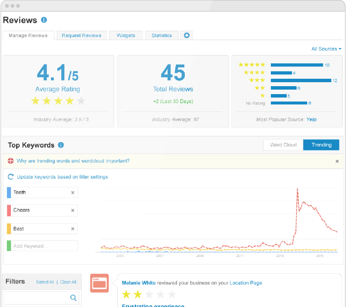Open the Widgets tab
The width and height of the screenshot is (346, 307).
126,36
